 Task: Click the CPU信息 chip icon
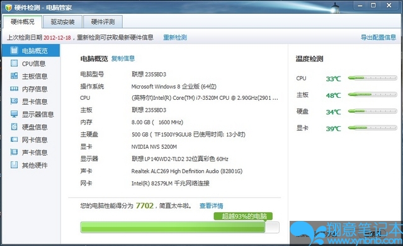coord(14,63)
